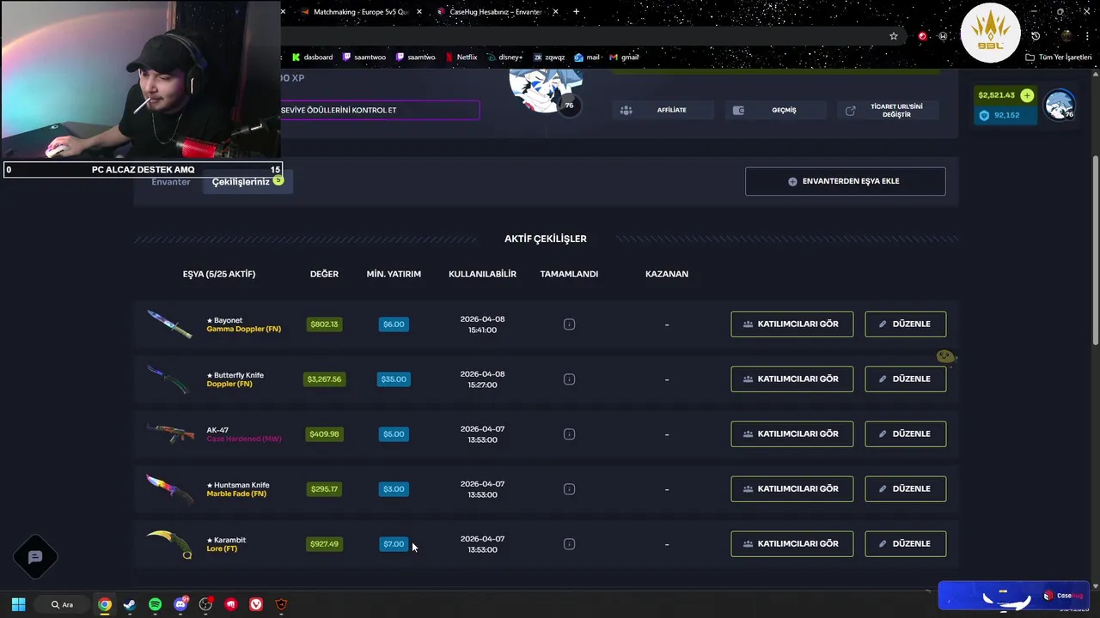The width and height of the screenshot is (1100, 618).
Task: Open Spotify from the taskbar
Action: click(155, 604)
